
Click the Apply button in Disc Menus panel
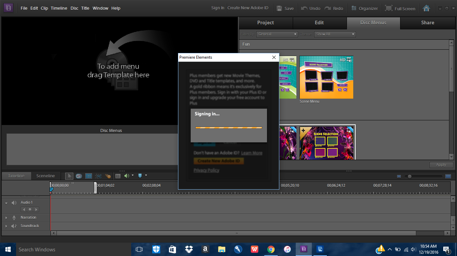tap(441, 165)
